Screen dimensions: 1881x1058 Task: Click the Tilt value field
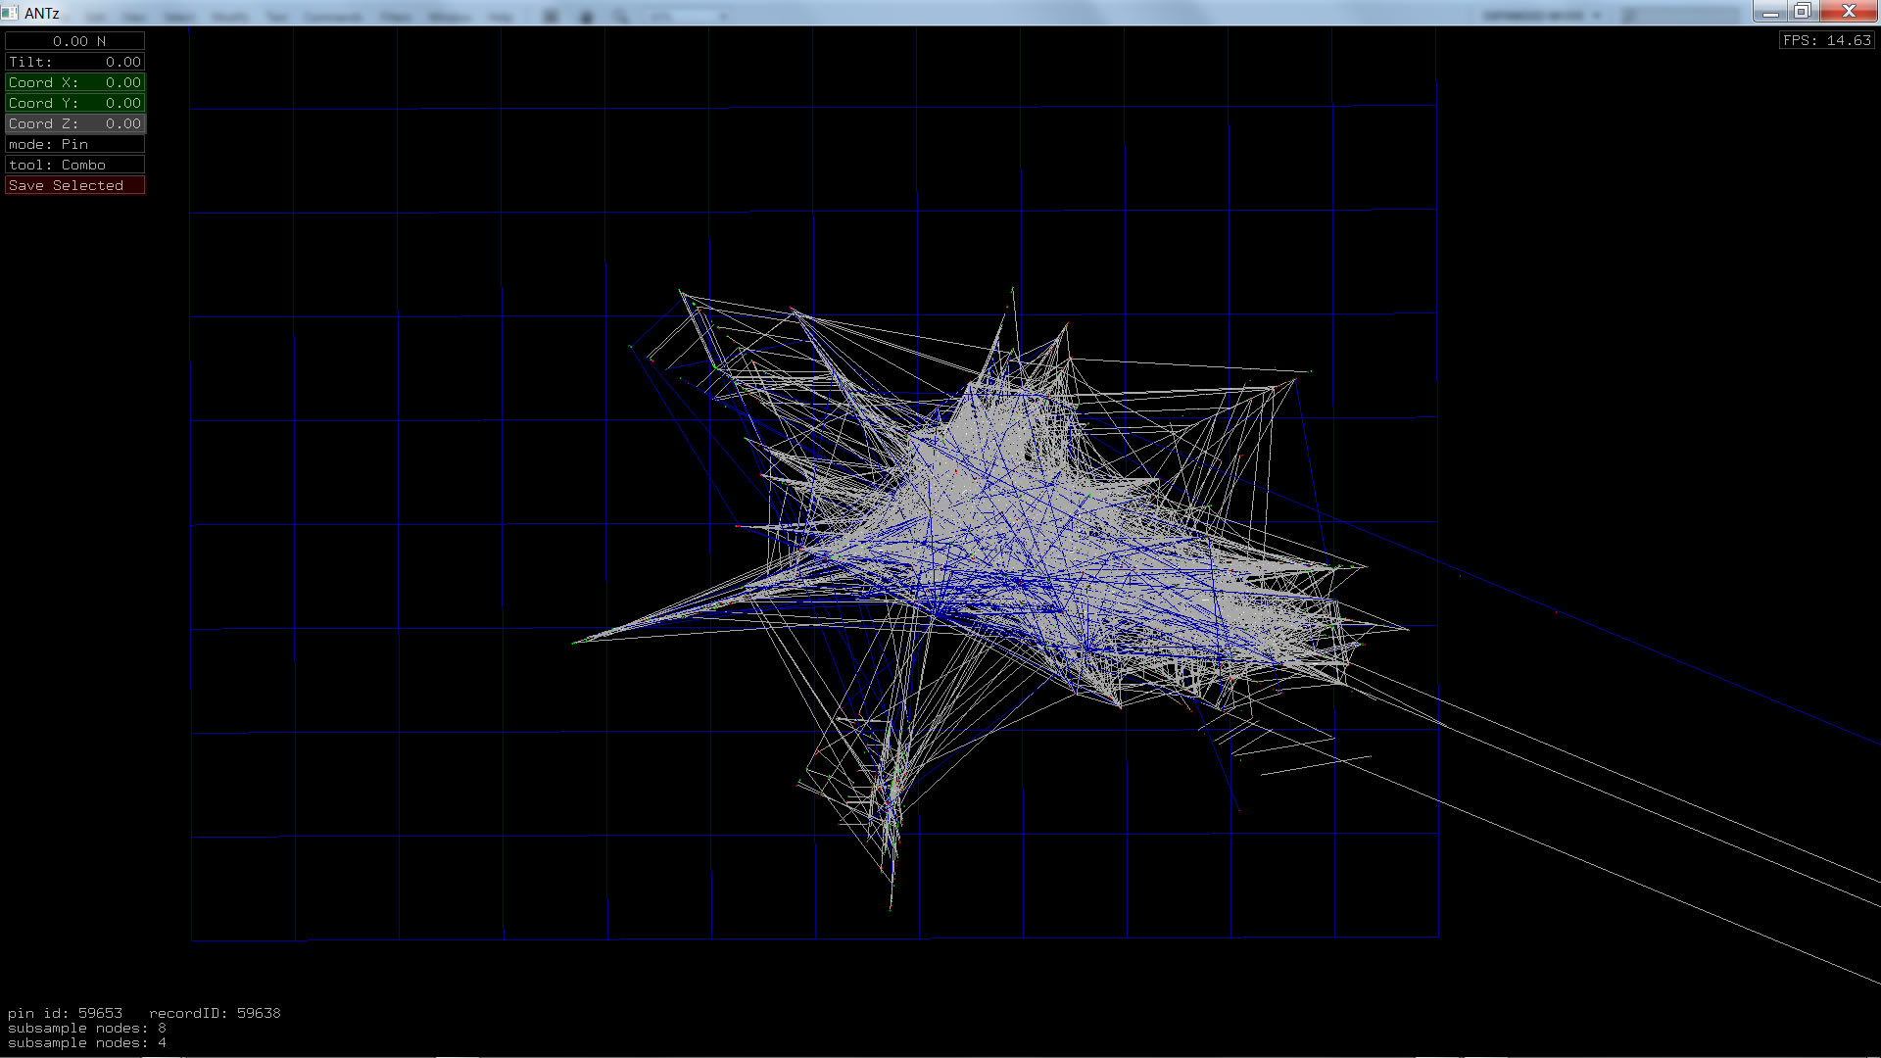click(x=75, y=62)
